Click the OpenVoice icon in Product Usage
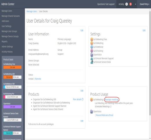Viewport: 151px width, 140px height. (91, 111)
